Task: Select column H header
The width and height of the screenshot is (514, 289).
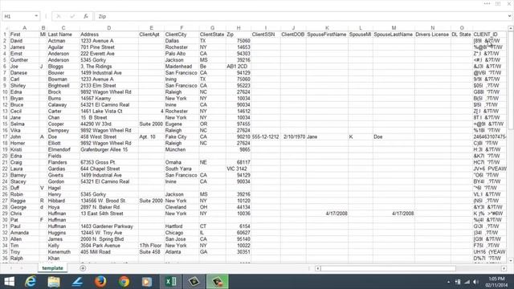Action: tap(239, 28)
